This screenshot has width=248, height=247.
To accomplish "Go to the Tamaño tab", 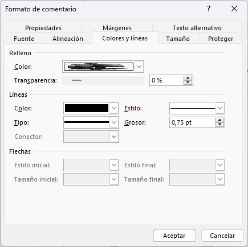I will tap(178, 39).
